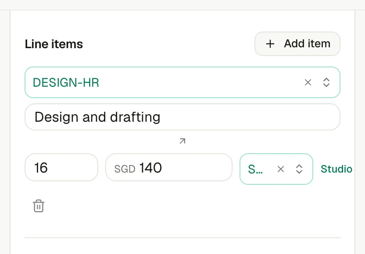Expand the DESIGN-HR item selector chevrons
This screenshot has width=365, height=254.
[326, 82]
